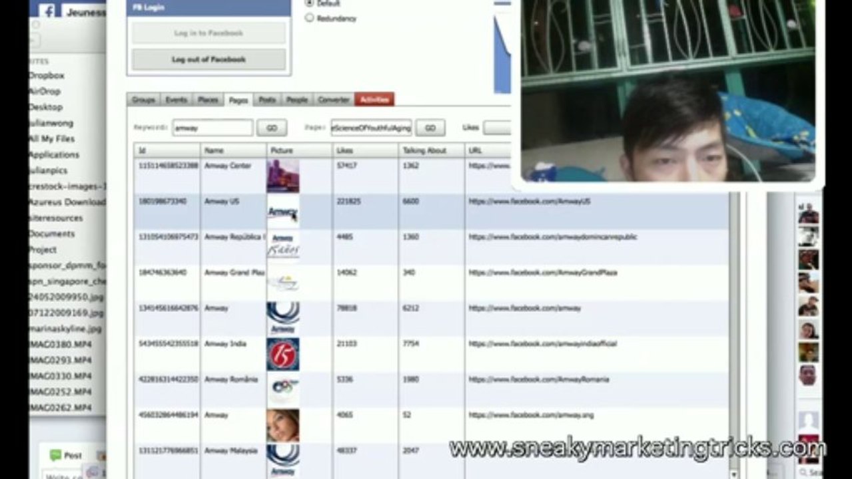Click the 6212 talking about value
The image size is (852, 479).
411,308
